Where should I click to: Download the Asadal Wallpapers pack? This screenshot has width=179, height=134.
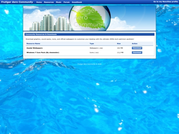coord(137,48)
